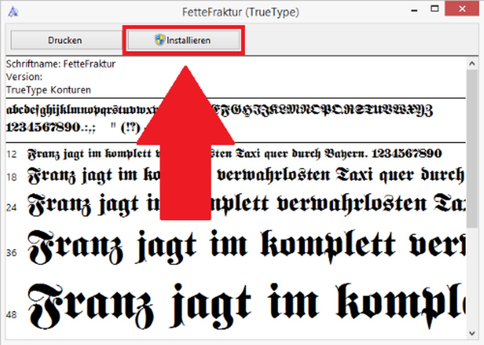Click the 48 point size label
Image resolution: width=484 pixels, height=345 pixels.
12,314
